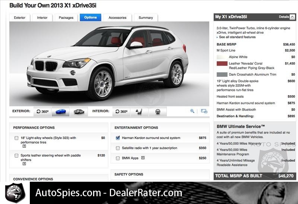Click the enlarge view icon beside zoom

coord(204,111)
